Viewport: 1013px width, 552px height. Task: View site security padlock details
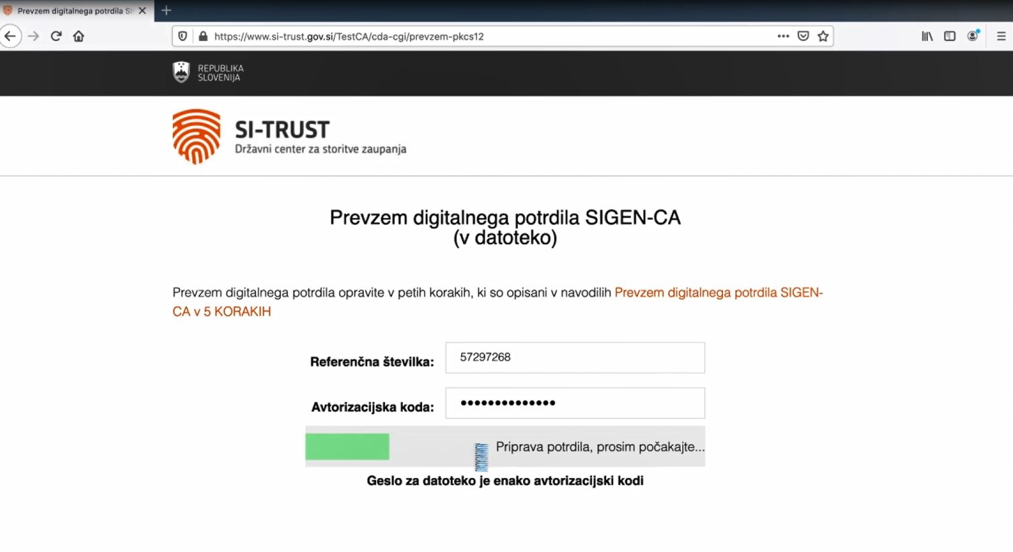[x=203, y=36]
